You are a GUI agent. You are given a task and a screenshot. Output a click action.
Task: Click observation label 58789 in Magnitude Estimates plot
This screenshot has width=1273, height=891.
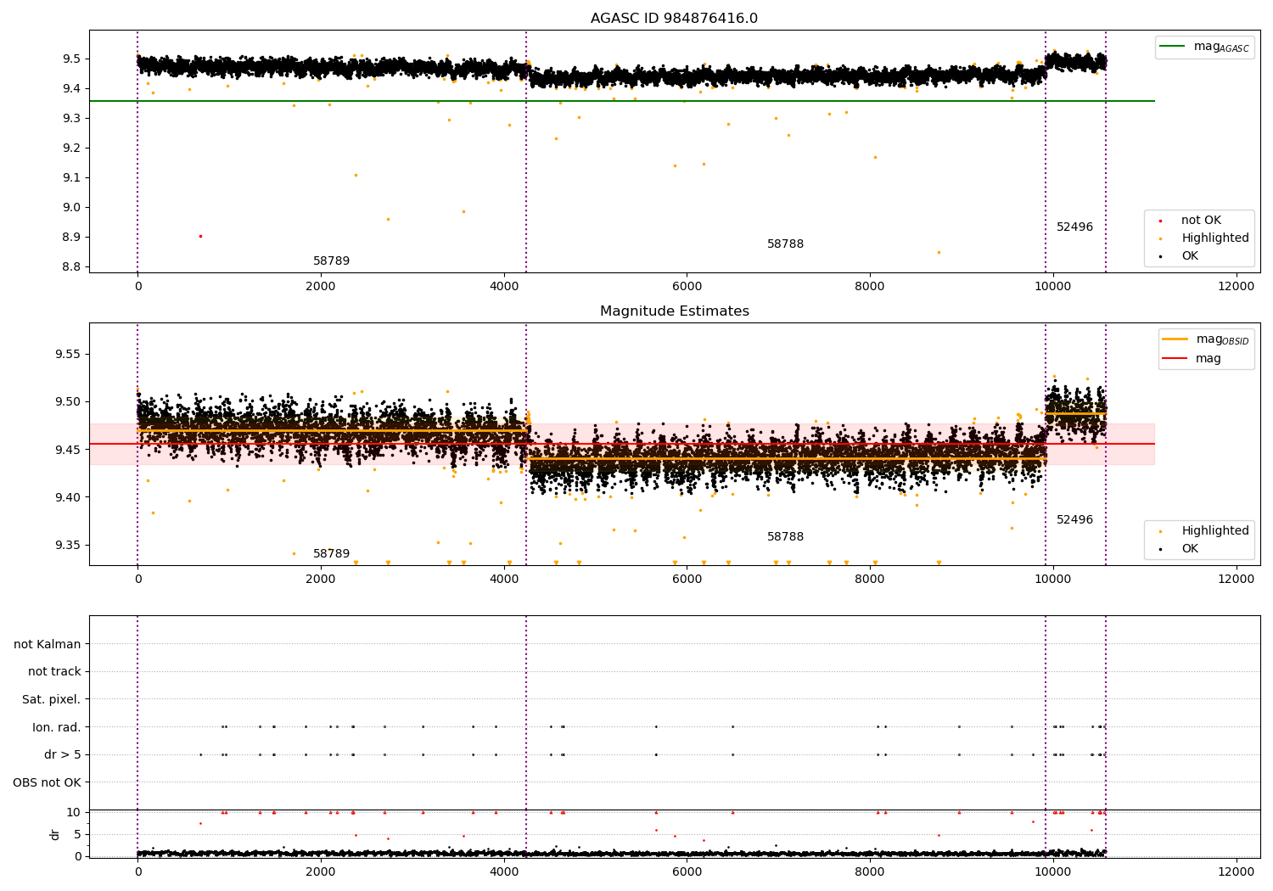(331, 554)
